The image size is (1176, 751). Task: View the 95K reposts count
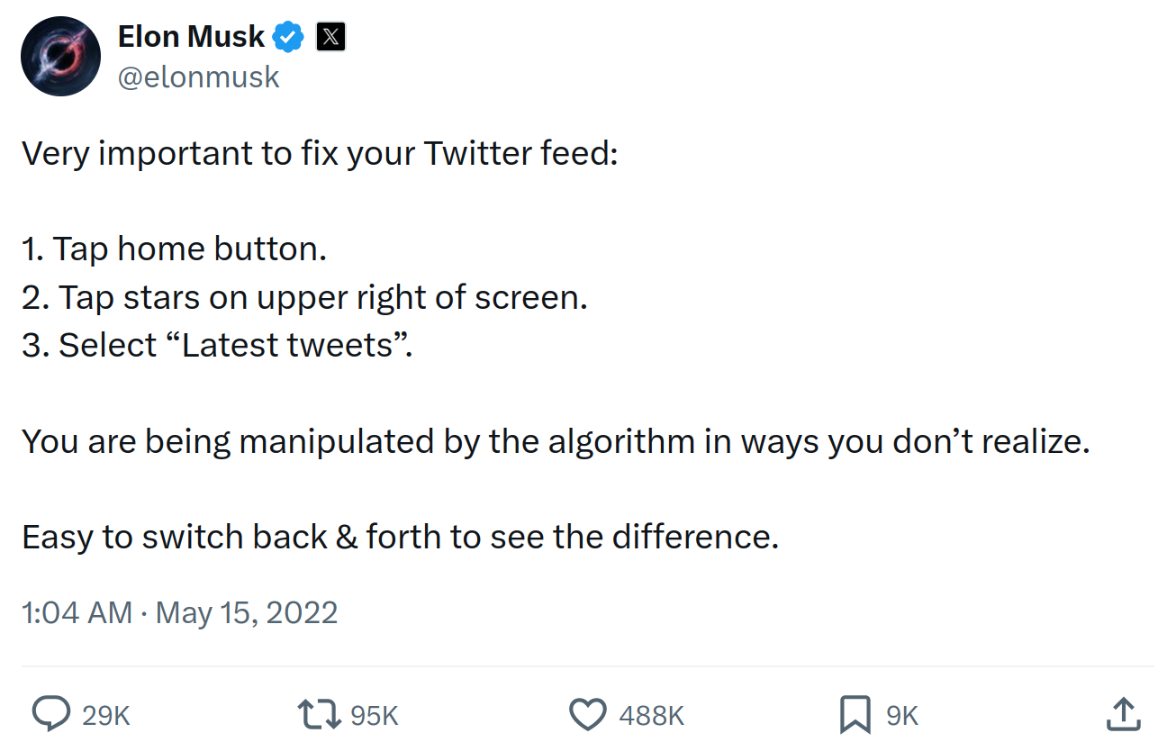click(375, 716)
